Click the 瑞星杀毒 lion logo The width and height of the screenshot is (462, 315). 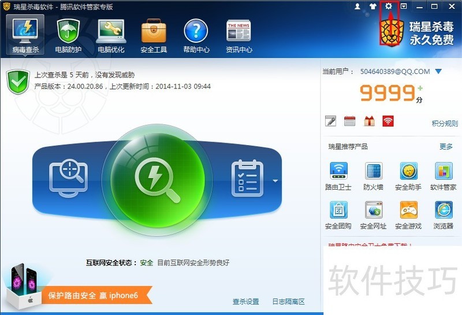392,33
